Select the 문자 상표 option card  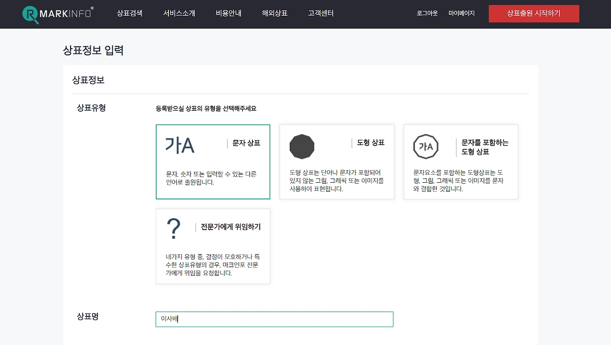(212, 162)
